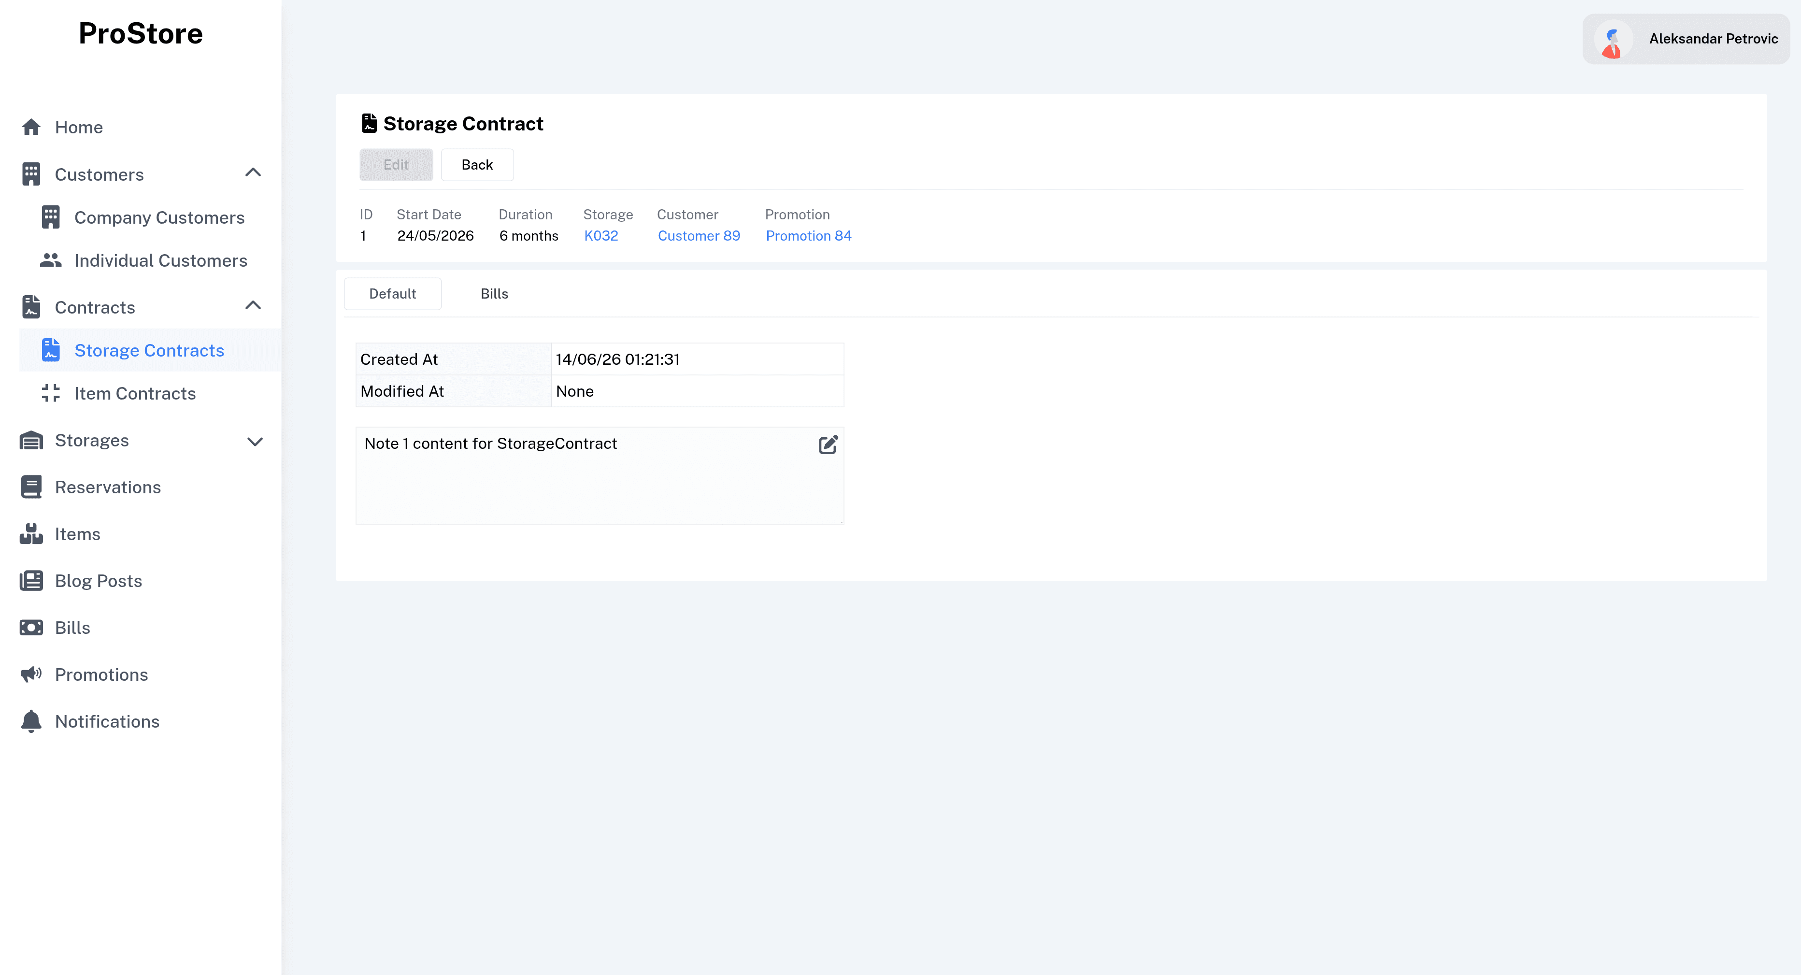This screenshot has width=1801, height=975.
Task: Click the Item Contracts compress icon
Action: (50, 393)
